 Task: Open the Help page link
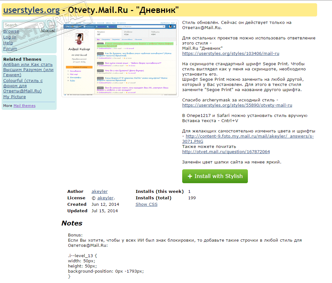click(8, 43)
